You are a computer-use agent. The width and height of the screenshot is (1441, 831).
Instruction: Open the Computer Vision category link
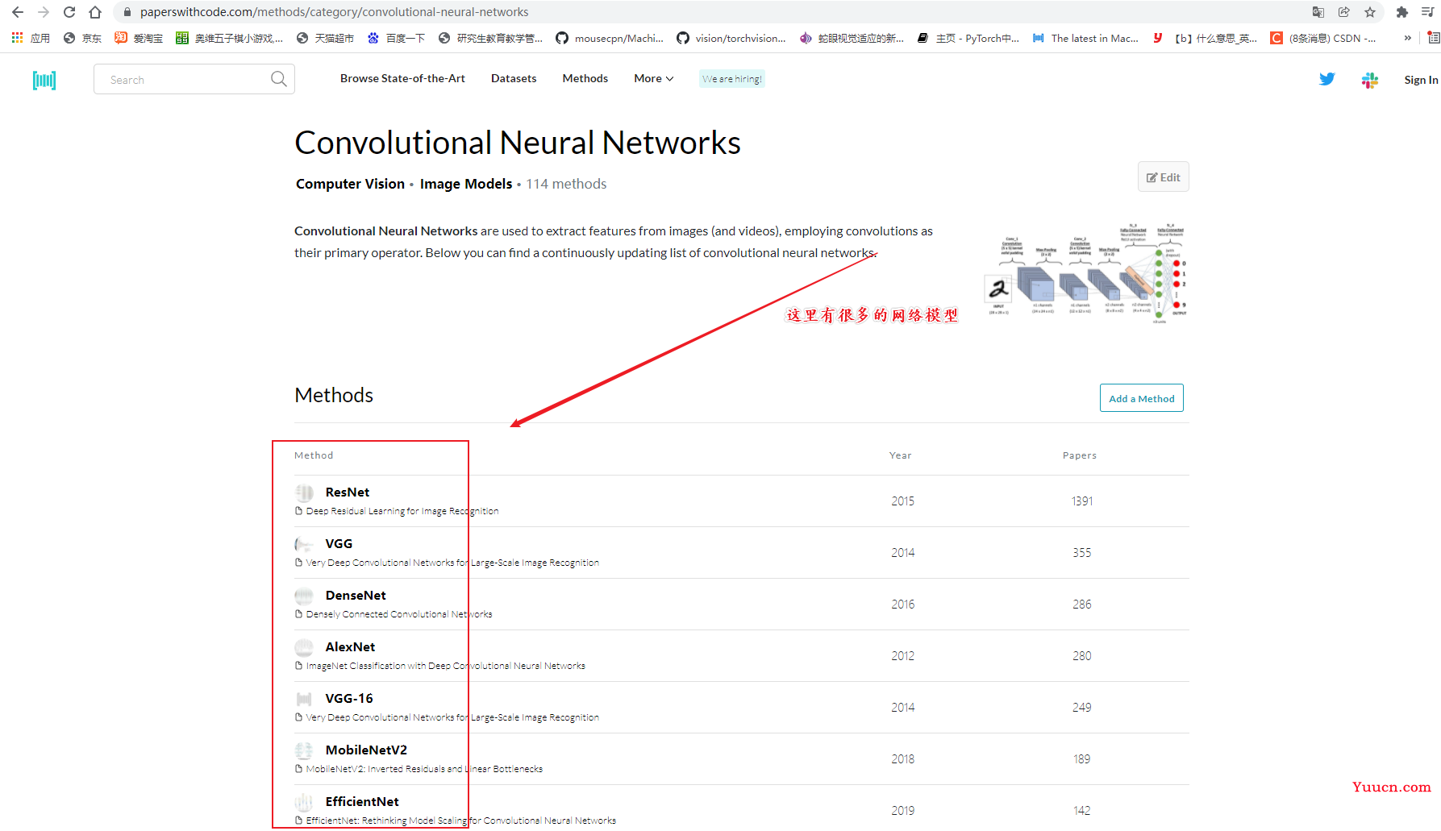[x=350, y=184]
